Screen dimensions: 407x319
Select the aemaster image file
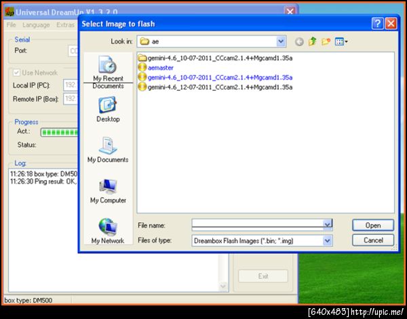click(160, 68)
